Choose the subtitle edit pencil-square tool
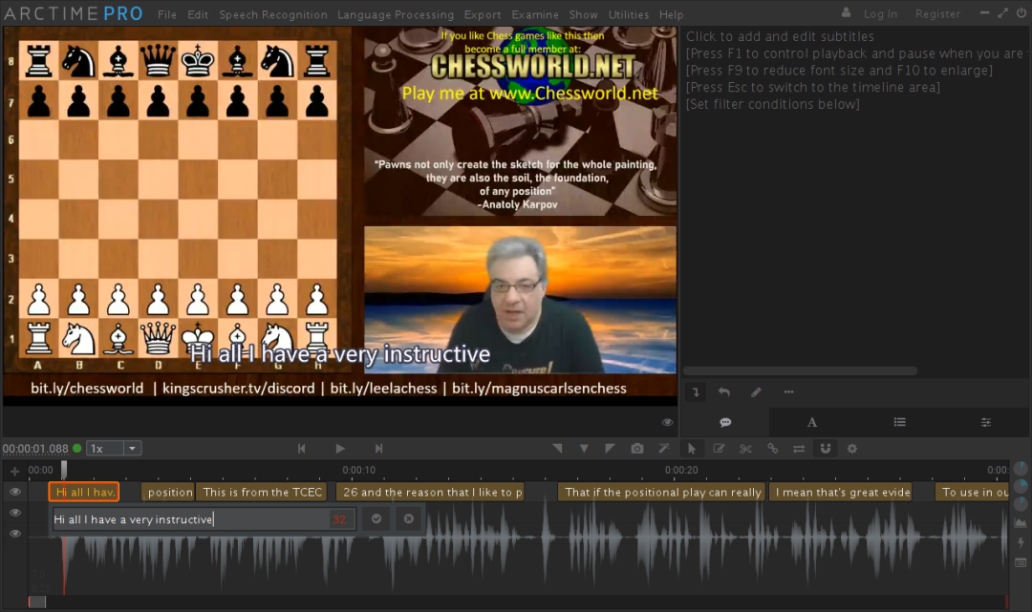 (x=719, y=449)
